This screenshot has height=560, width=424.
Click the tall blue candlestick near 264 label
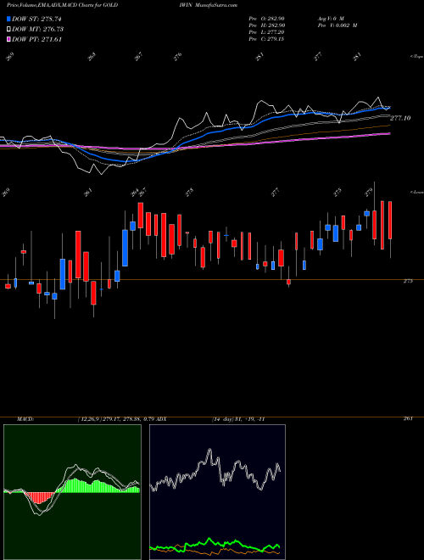[125, 248]
